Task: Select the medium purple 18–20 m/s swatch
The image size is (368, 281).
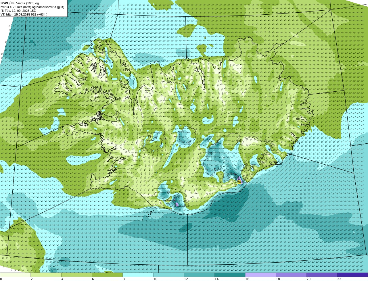Action: pos(291,275)
